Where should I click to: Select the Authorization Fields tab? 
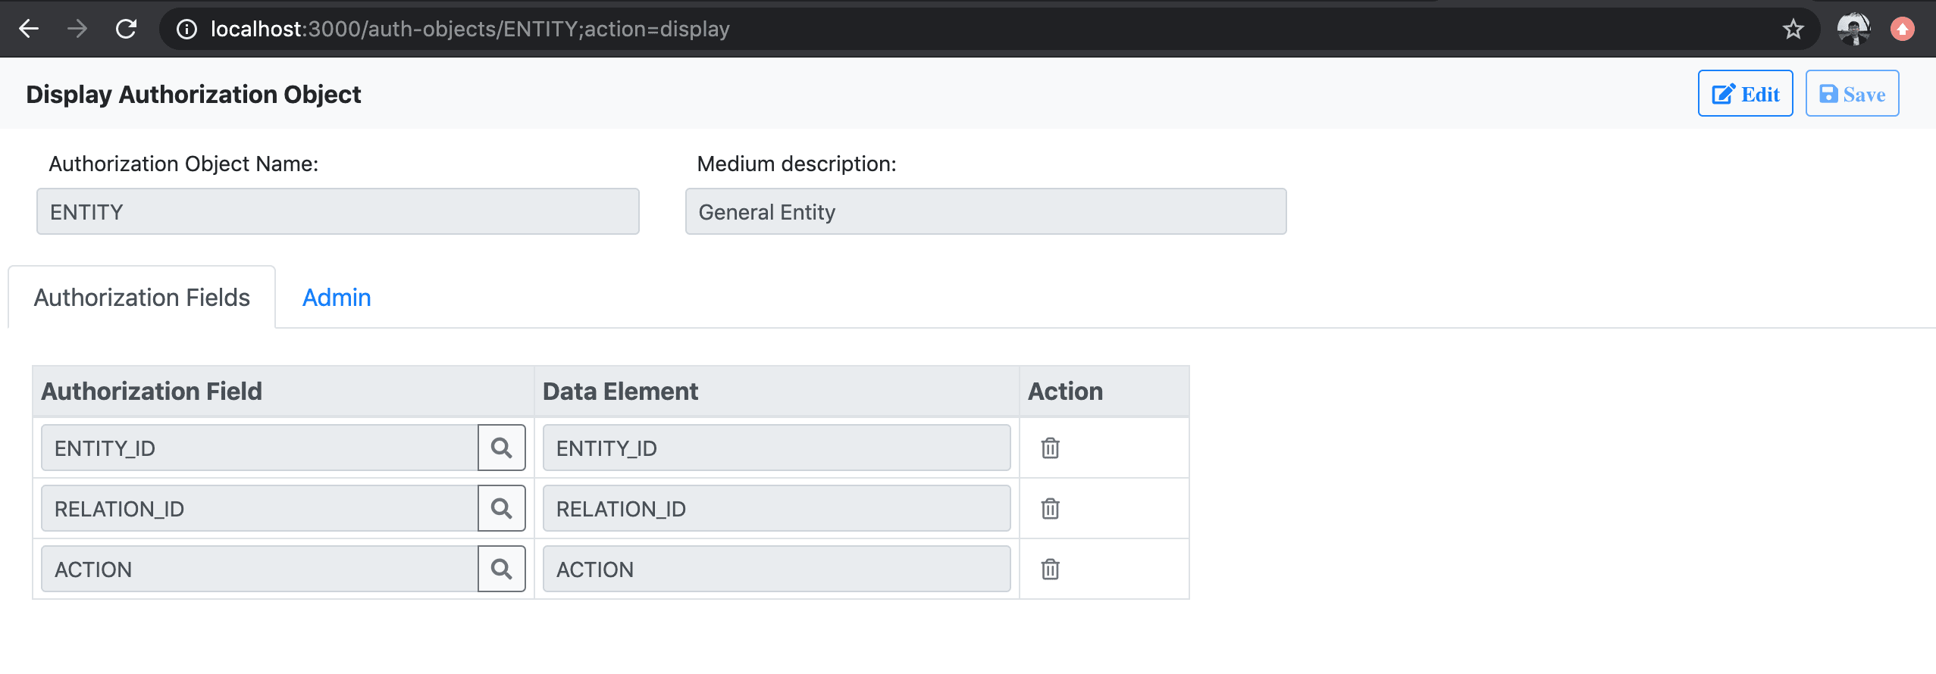142,298
